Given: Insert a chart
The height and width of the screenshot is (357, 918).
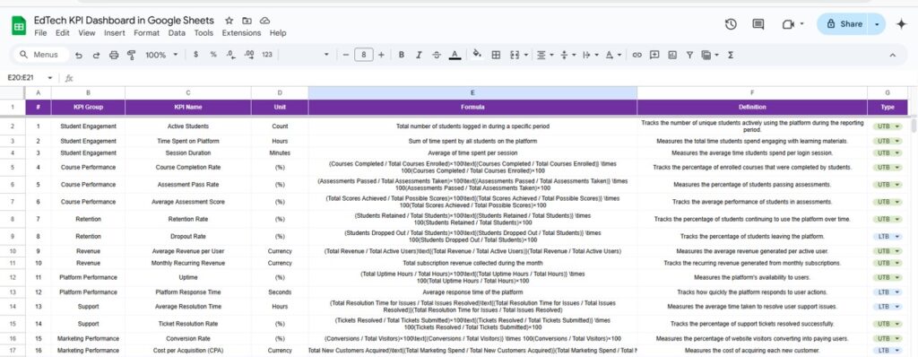Looking at the screenshot, I should pos(672,55).
